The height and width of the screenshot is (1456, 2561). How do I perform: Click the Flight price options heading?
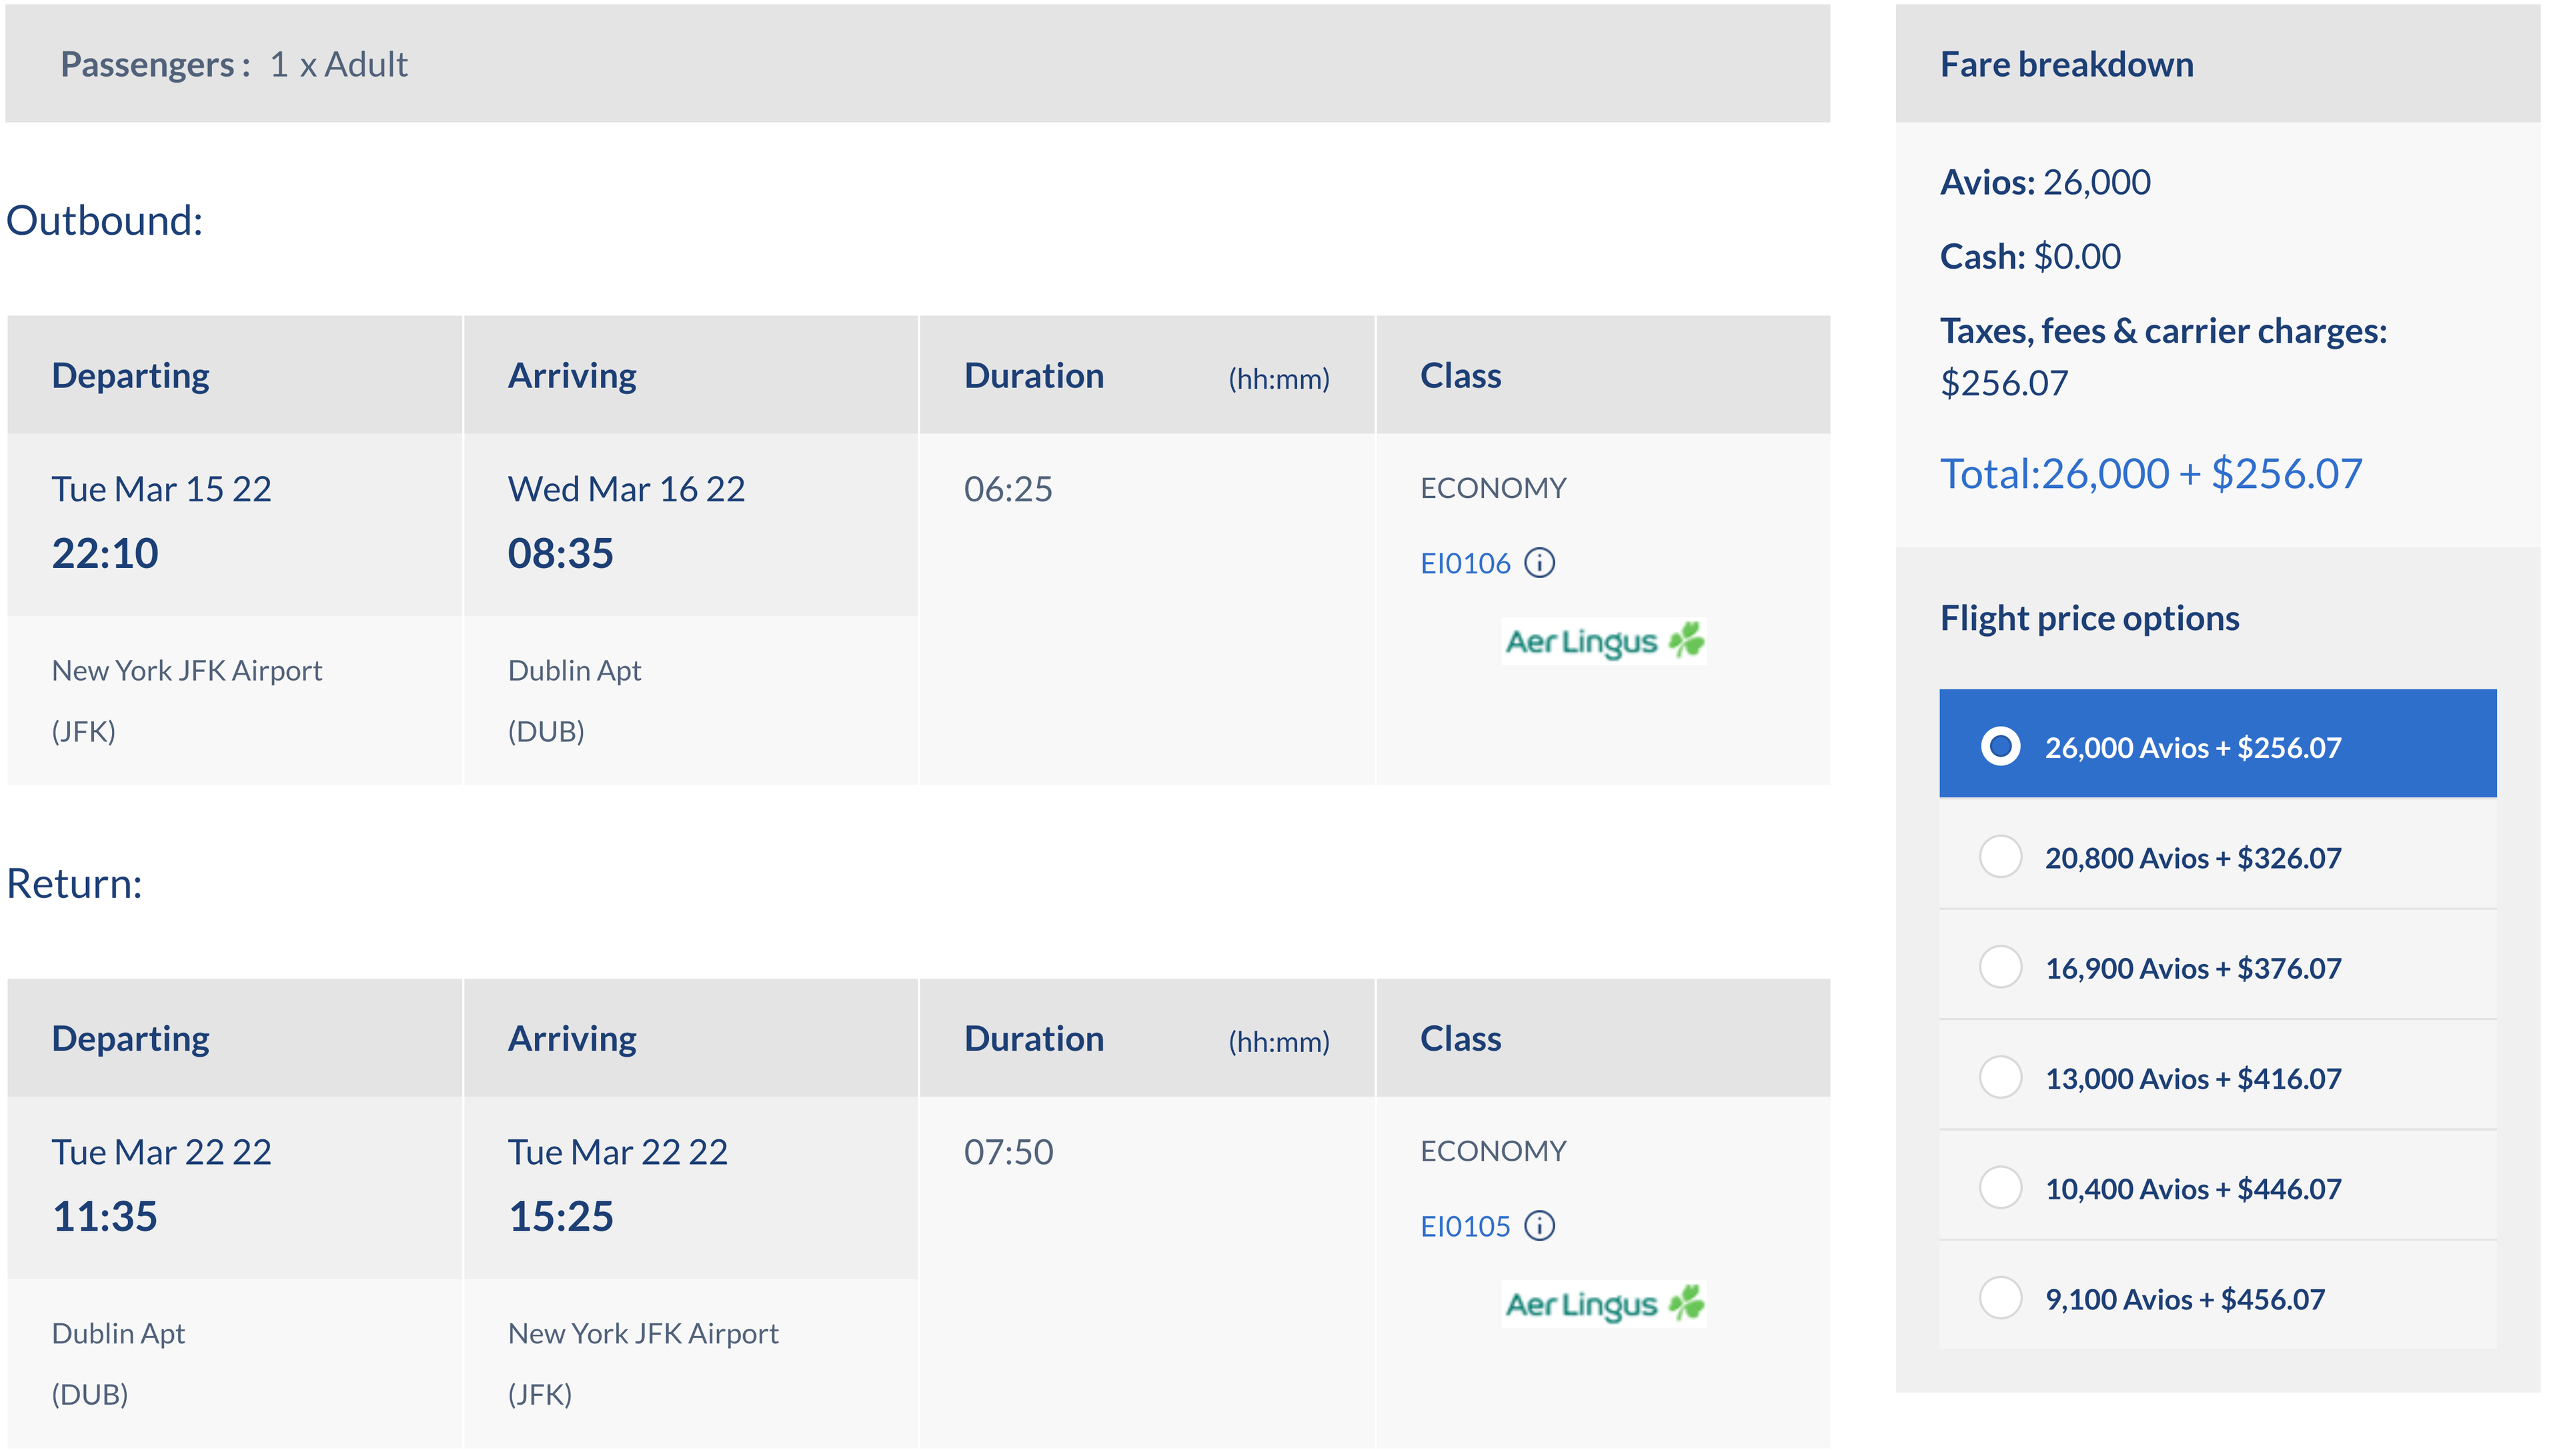2090,618
